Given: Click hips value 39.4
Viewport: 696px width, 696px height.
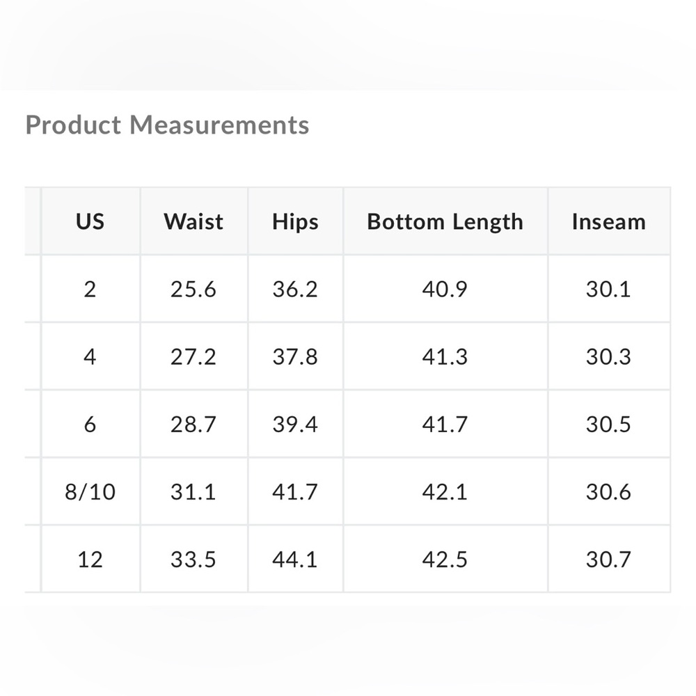Looking at the screenshot, I should (295, 424).
